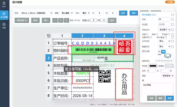Select the 'None' (无) border option
The image size is (177, 107).
pos(159,52)
